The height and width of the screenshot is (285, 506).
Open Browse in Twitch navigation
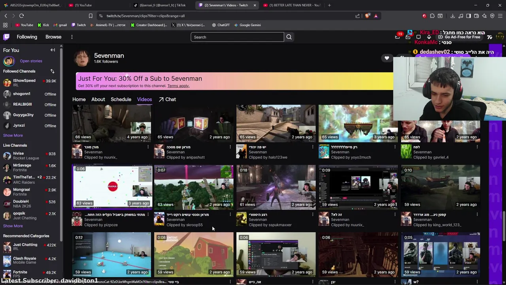[x=53, y=37]
